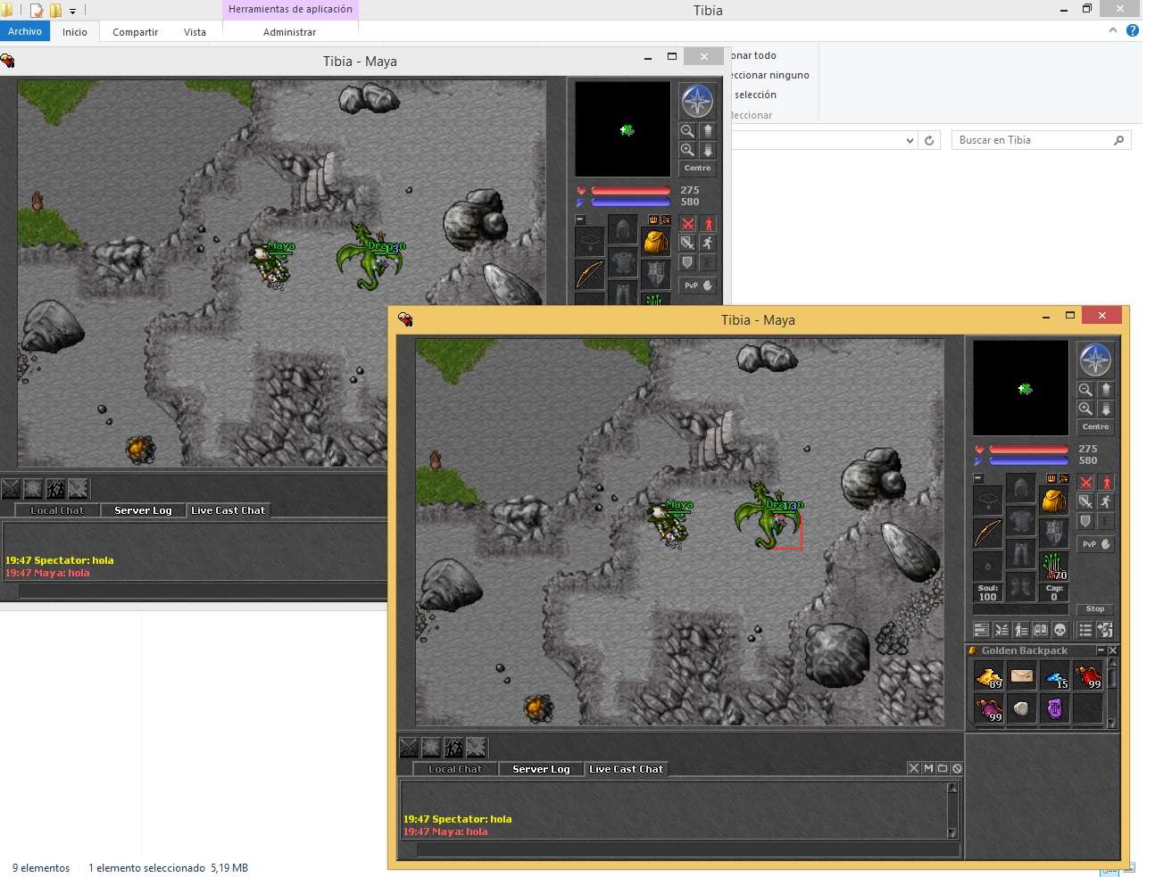Close current chat channel with X in front window
Image resolution: width=1155 pixels, height=877 pixels.
pyautogui.click(x=913, y=768)
